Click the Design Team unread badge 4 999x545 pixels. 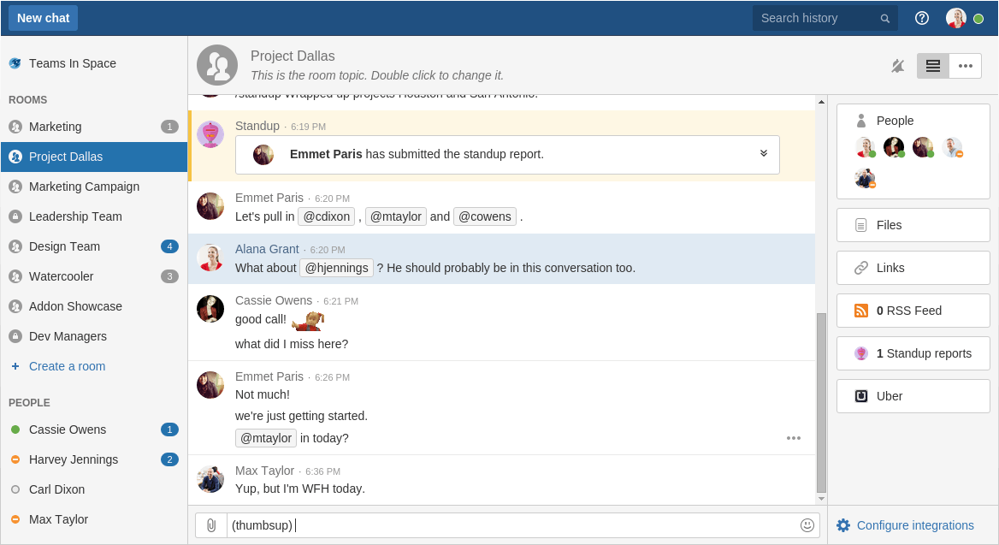[169, 246]
